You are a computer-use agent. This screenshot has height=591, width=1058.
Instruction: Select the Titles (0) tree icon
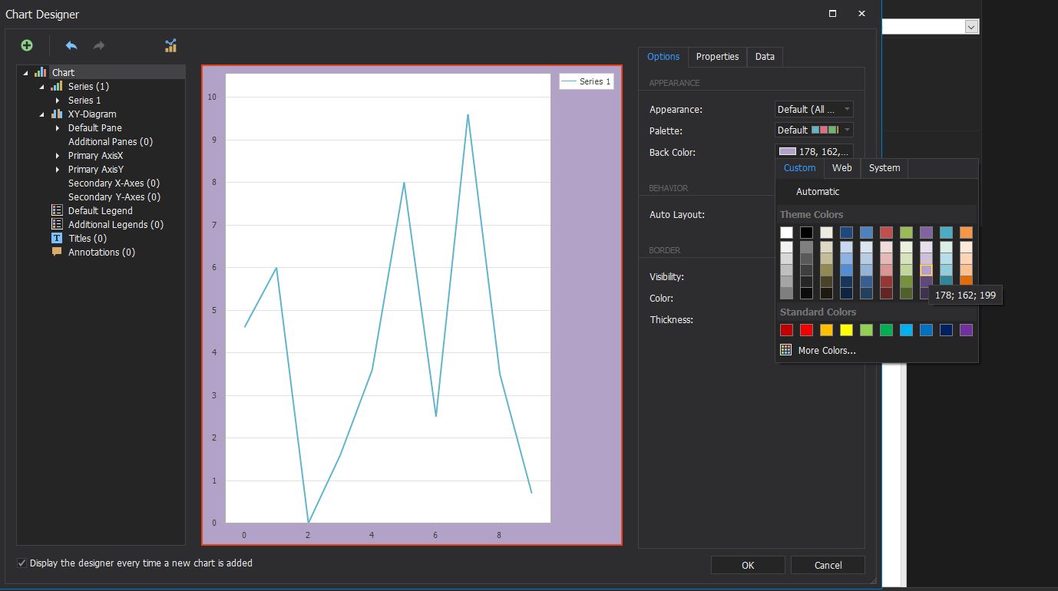coord(57,239)
